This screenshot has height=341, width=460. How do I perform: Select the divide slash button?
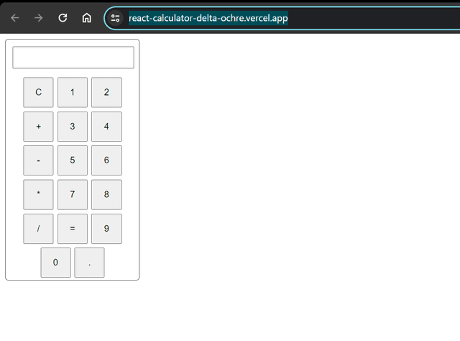(x=38, y=229)
